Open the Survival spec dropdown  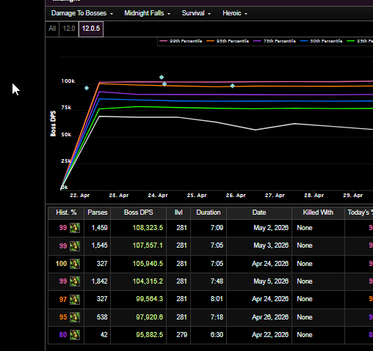[x=196, y=13]
